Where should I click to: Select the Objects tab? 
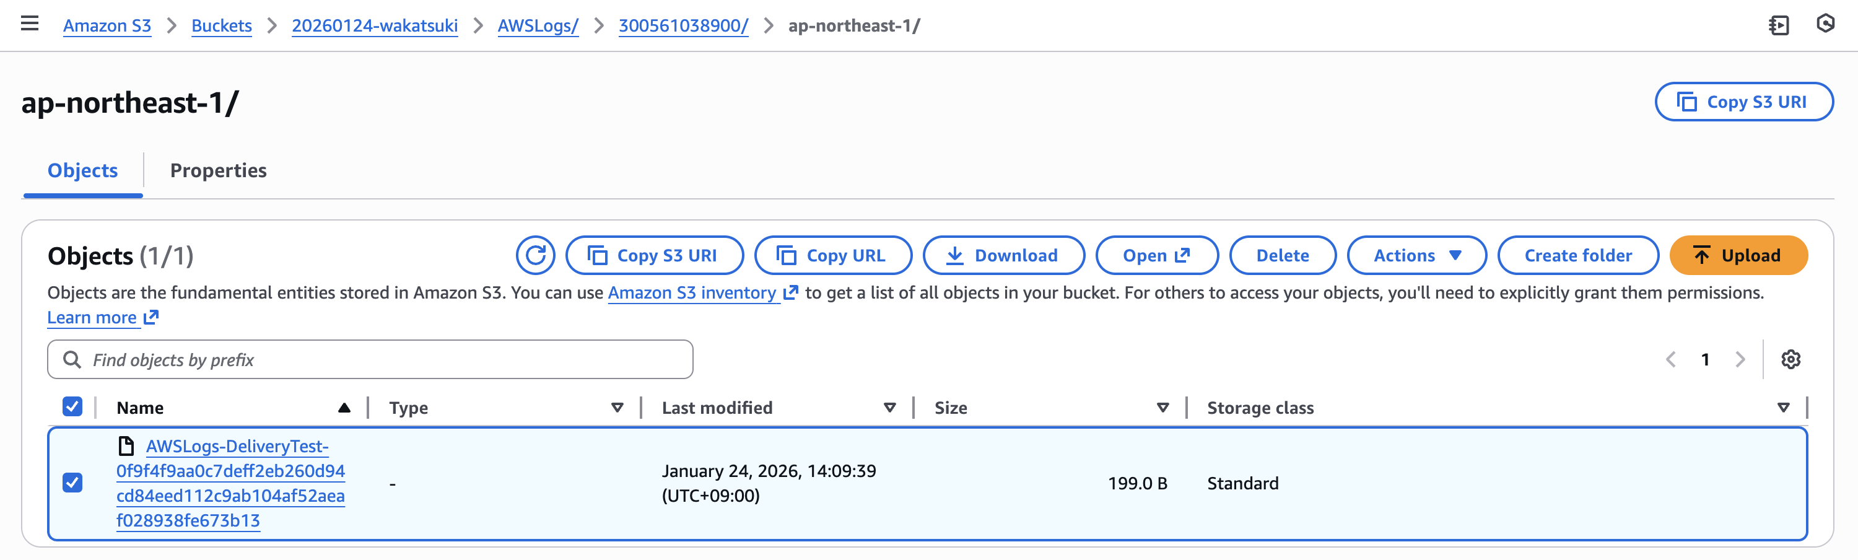pyautogui.click(x=82, y=170)
